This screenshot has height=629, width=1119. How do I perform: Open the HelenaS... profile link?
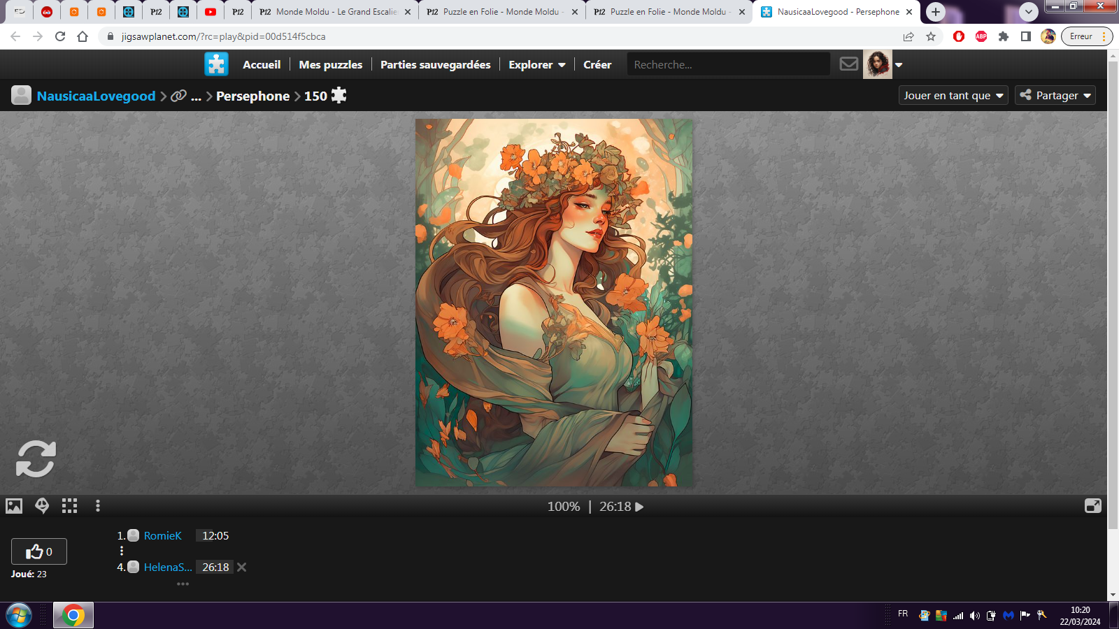click(x=168, y=567)
